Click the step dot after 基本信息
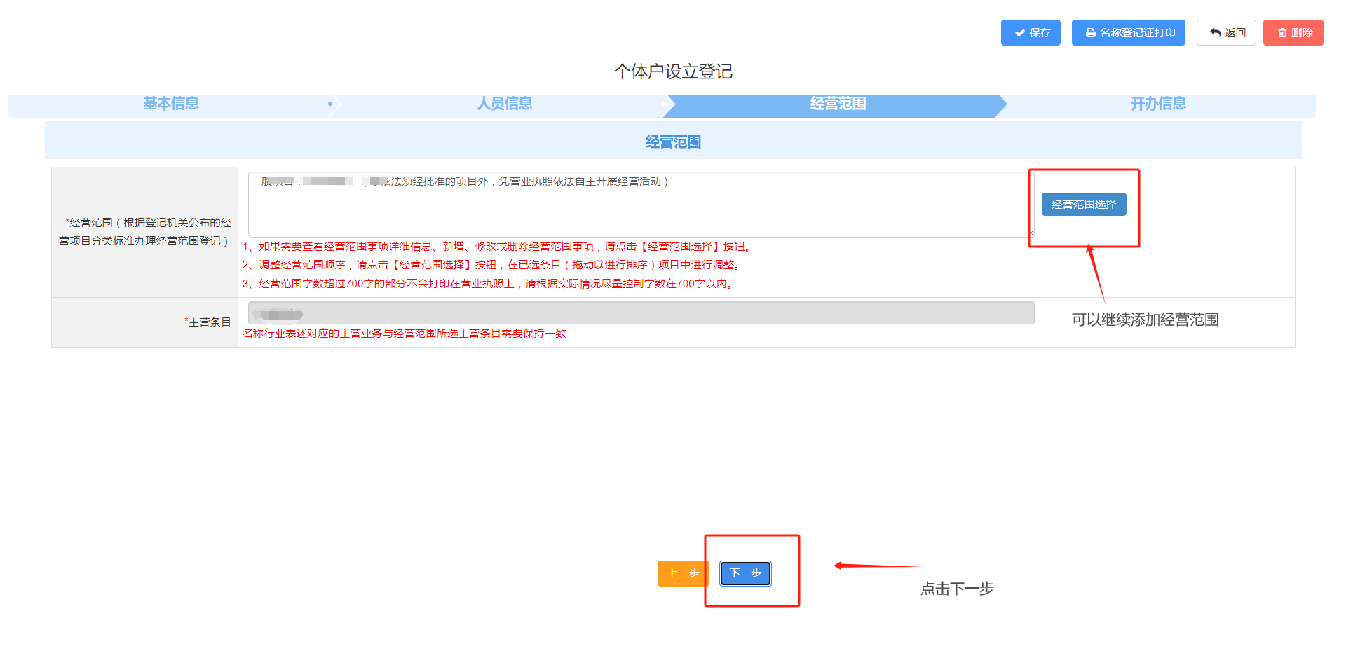1346x651 pixels. coord(330,104)
